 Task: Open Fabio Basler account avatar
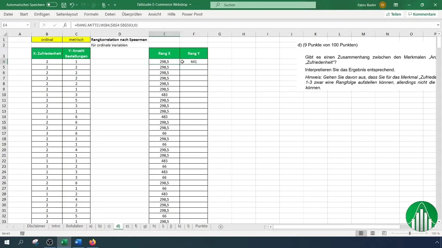point(383,5)
